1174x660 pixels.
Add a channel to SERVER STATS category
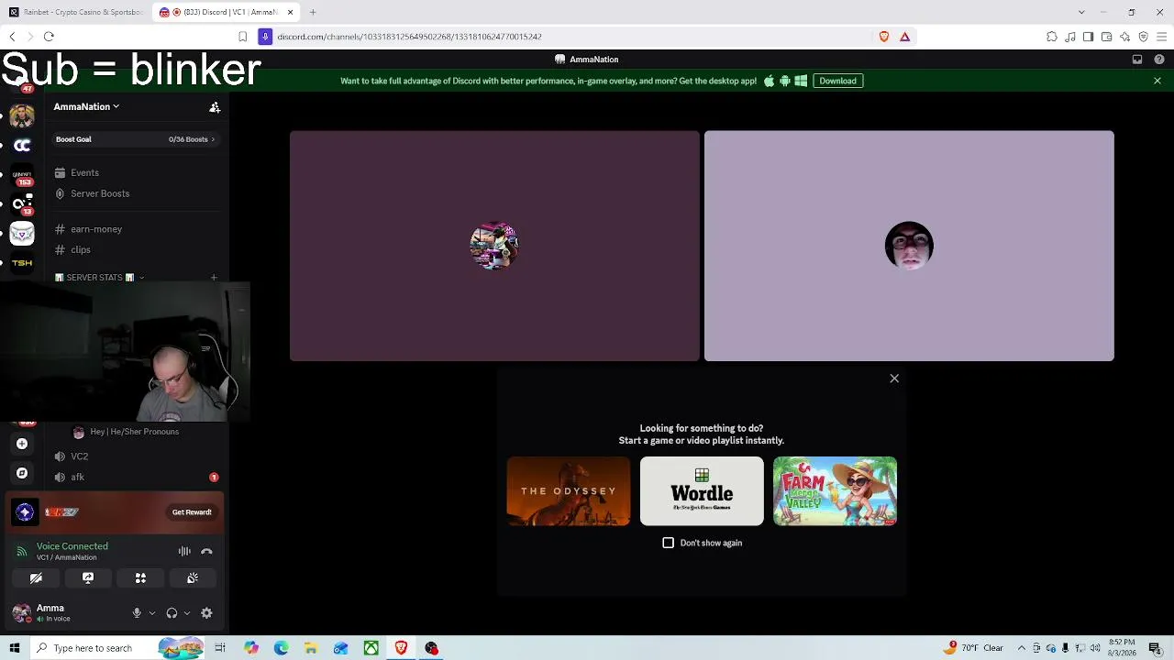214,278
